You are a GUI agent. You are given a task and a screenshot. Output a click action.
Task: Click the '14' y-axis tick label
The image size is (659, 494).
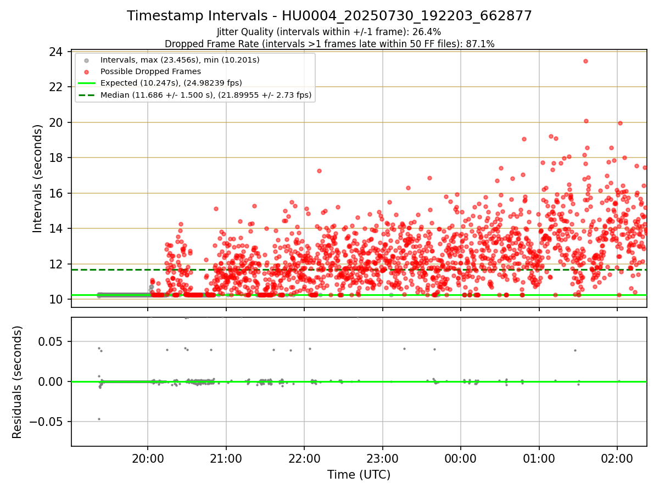(55, 228)
